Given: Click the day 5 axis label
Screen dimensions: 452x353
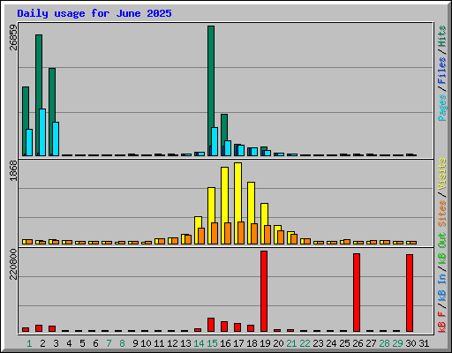Looking at the screenshot, I should click(x=82, y=343).
